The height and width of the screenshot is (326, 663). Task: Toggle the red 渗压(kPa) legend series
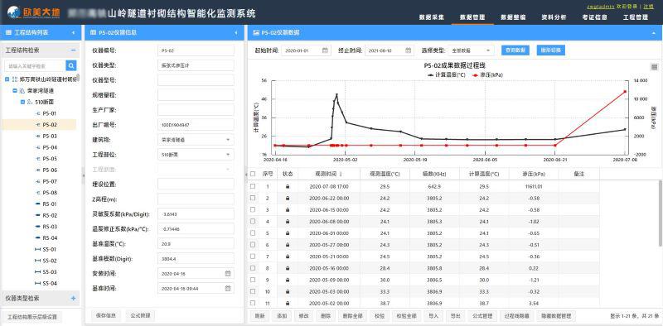[488, 74]
